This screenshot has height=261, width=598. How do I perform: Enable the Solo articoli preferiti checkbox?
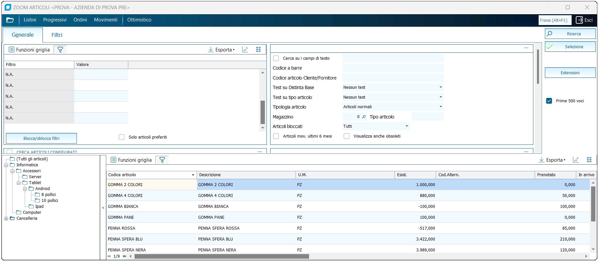point(122,137)
